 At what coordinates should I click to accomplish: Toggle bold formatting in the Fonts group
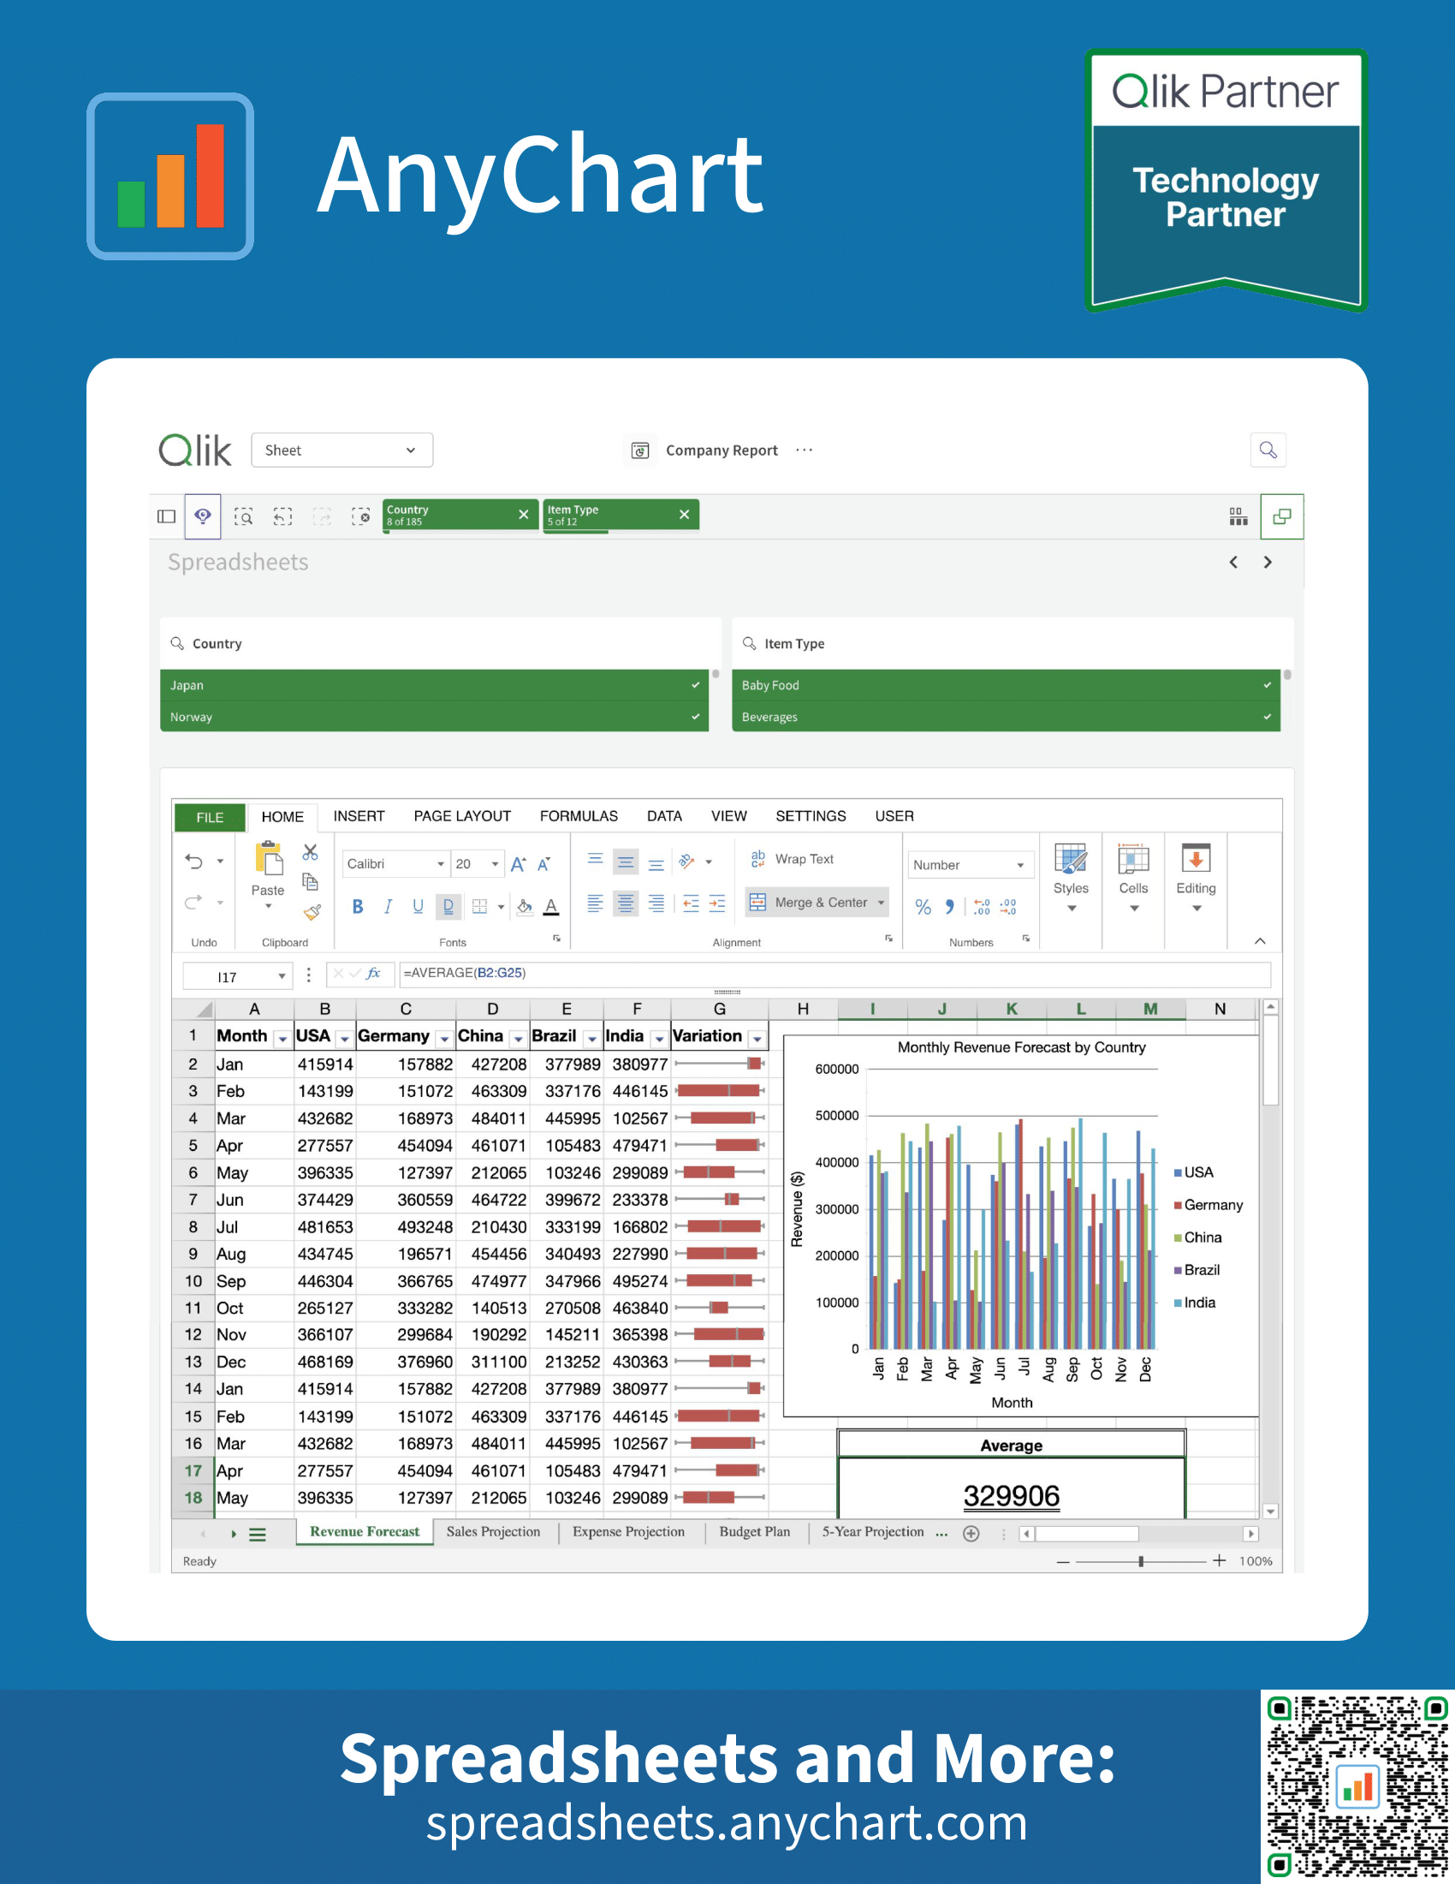pos(357,906)
